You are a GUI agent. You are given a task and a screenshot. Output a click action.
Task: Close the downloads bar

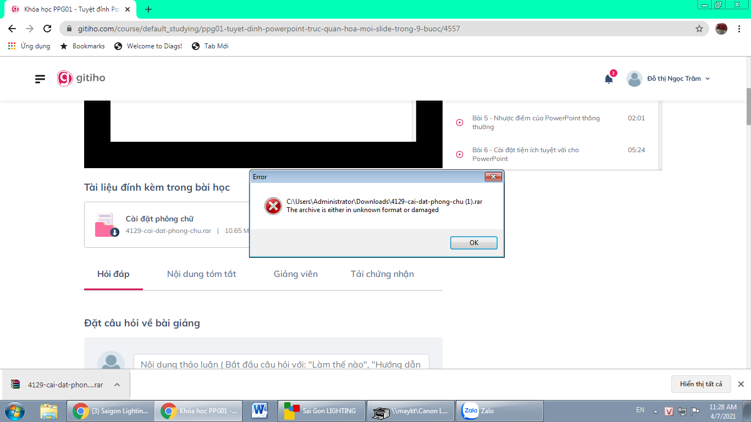[741, 384]
